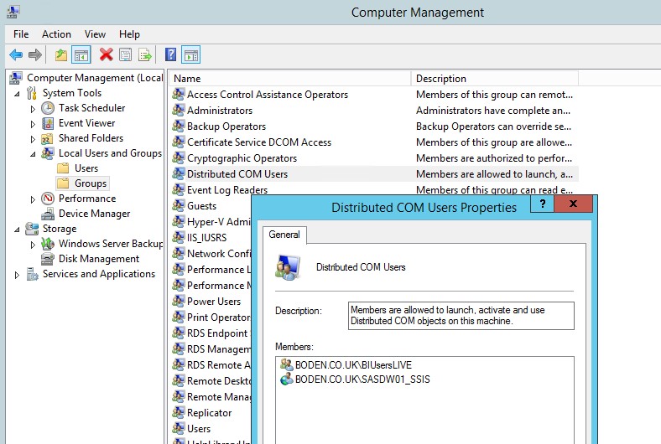Click the Forward arrow toolbar icon
This screenshot has width=661, height=444.
click(x=35, y=54)
